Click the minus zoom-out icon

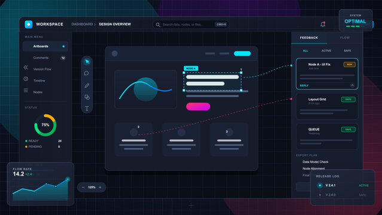coord(83,188)
